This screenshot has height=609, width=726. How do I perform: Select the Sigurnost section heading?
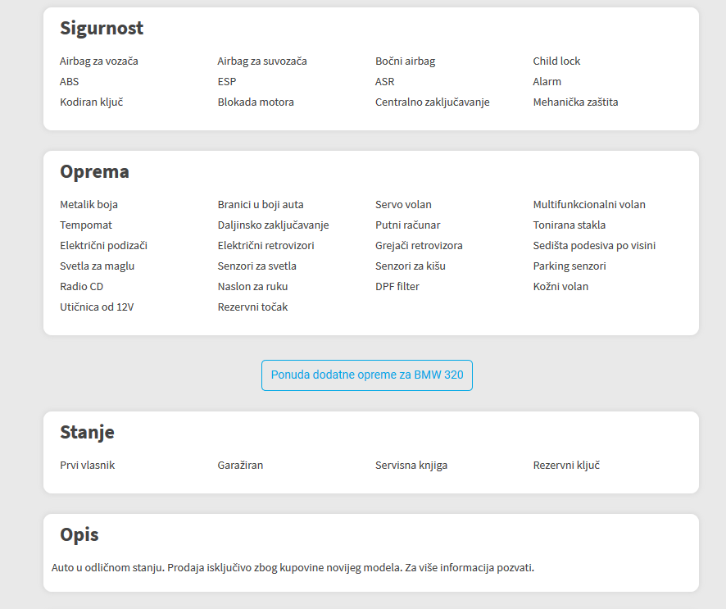point(102,28)
